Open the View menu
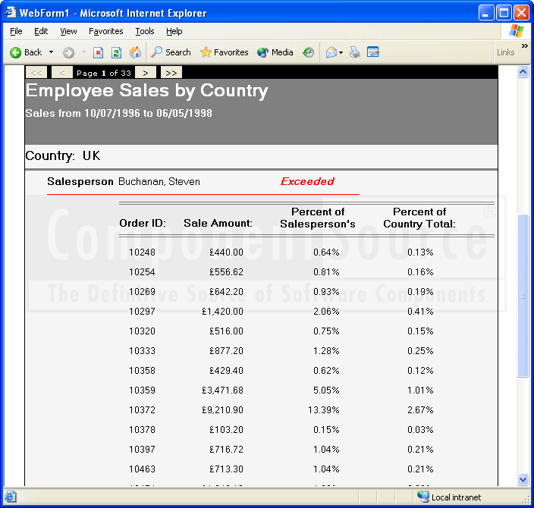The image size is (534, 508). tap(68, 31)
